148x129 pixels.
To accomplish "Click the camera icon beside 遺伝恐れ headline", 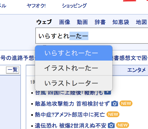I will (x=111, y=125).
